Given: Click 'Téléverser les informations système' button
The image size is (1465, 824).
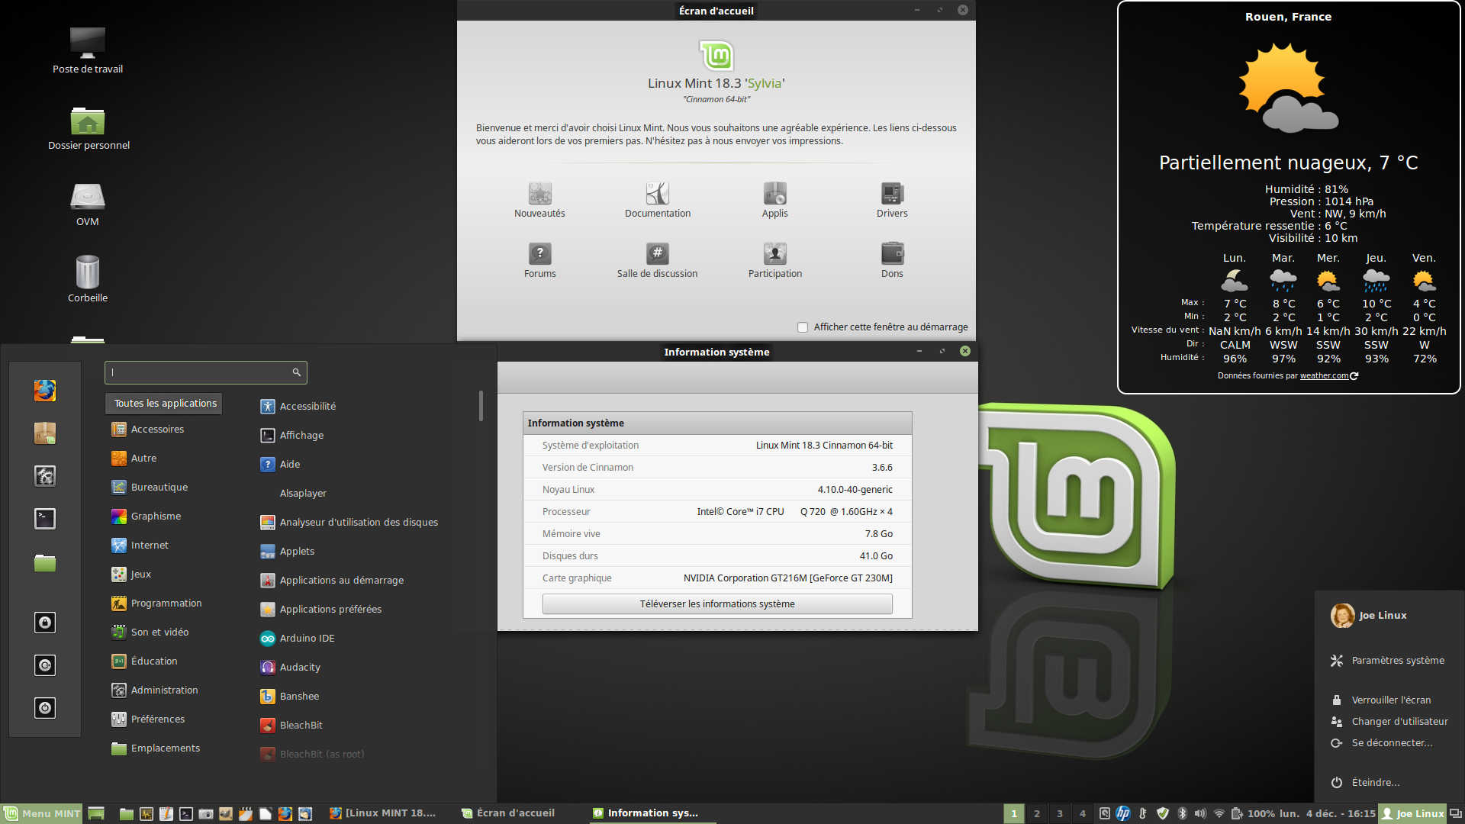Looking at the screenshot, I should (717, 604).
